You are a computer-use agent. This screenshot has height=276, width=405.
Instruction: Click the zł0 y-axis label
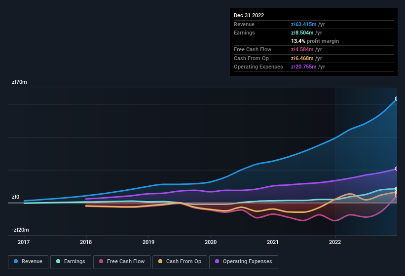(x=15, y=197)
